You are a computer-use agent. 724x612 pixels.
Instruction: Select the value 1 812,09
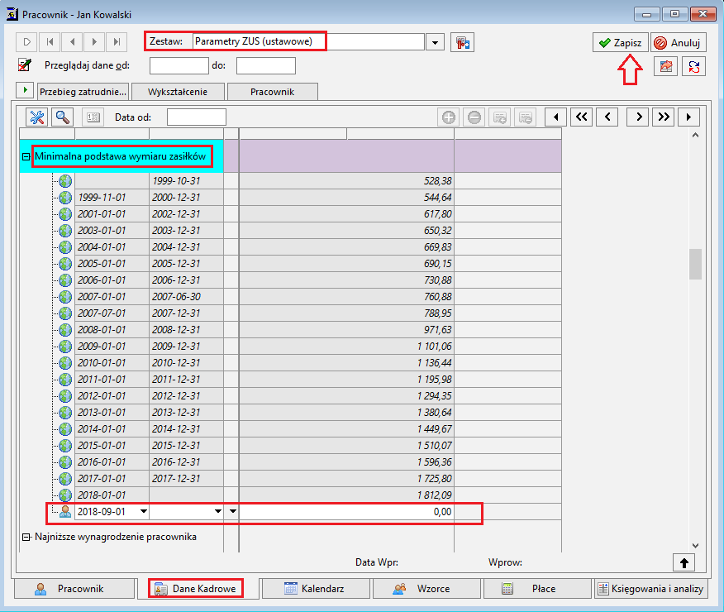(x=434, y=495)
